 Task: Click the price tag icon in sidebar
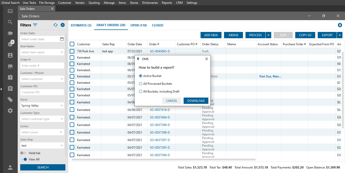click(10, 100)
